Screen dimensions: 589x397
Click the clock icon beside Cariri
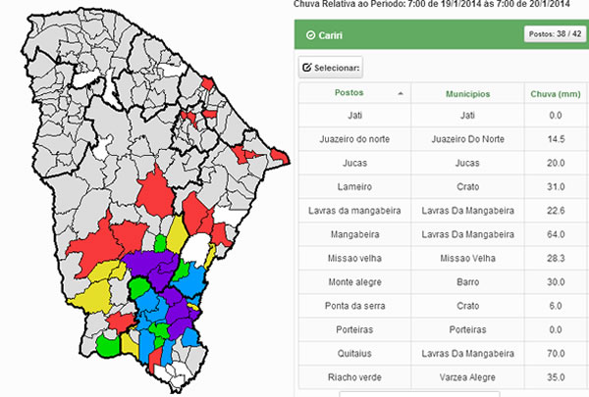[x=310, y=36]
